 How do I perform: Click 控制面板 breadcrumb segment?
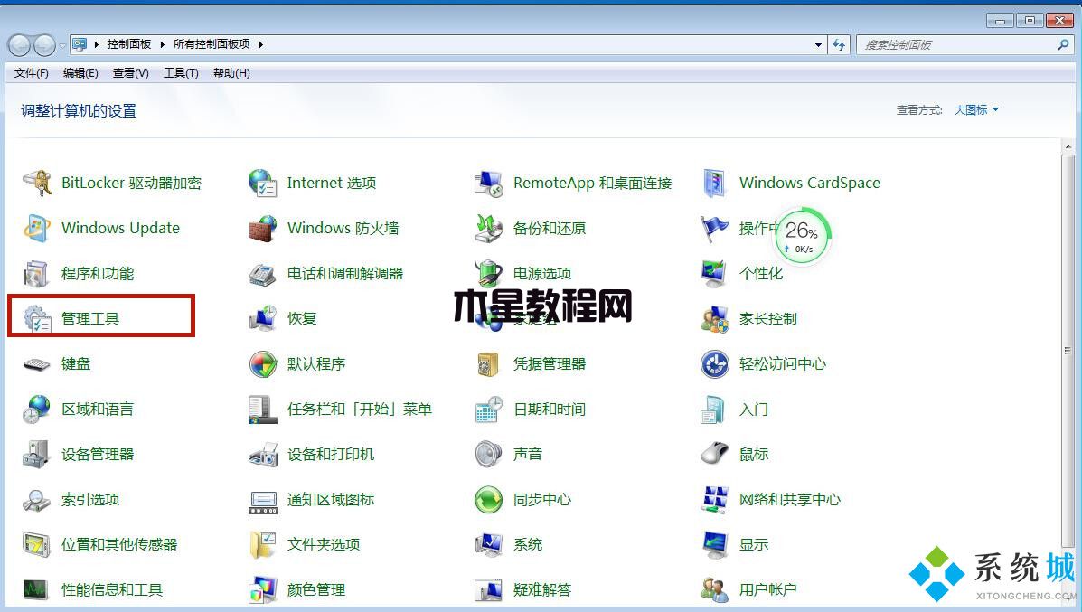(x=129, y=44)
